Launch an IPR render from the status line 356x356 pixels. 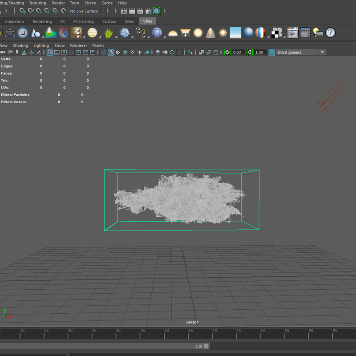click(x=140, y=10)
